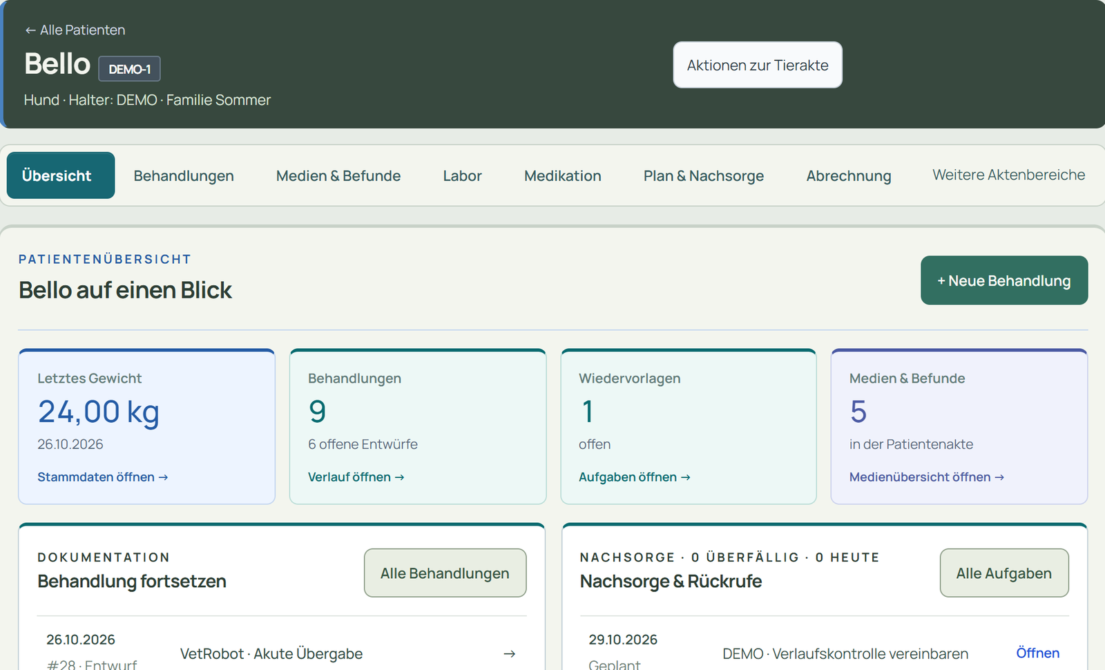Click the Behandlungen count 9
1105x670 pixels.
[317, 412]
